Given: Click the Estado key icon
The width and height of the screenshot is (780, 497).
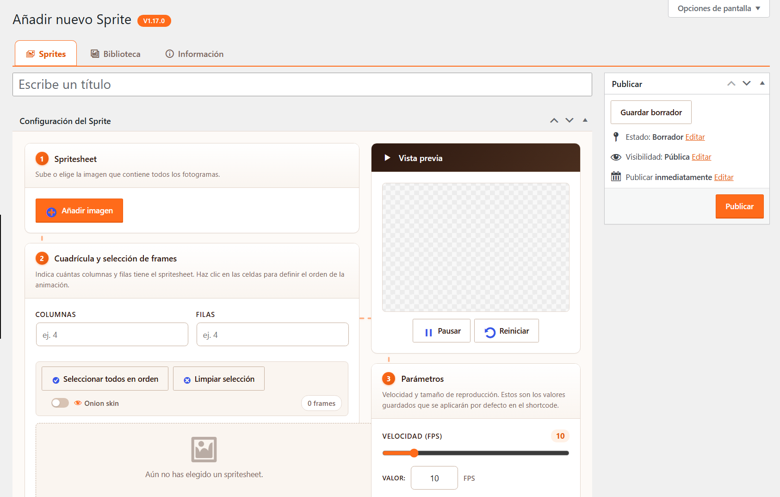Looking at the screenshot, I should point(616,137).
